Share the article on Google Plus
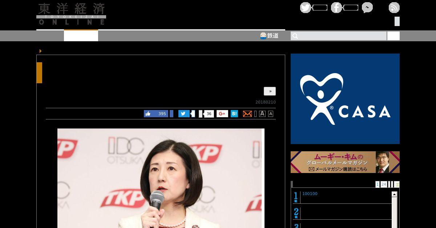This screenshot has width=436, height=228. 222,114
